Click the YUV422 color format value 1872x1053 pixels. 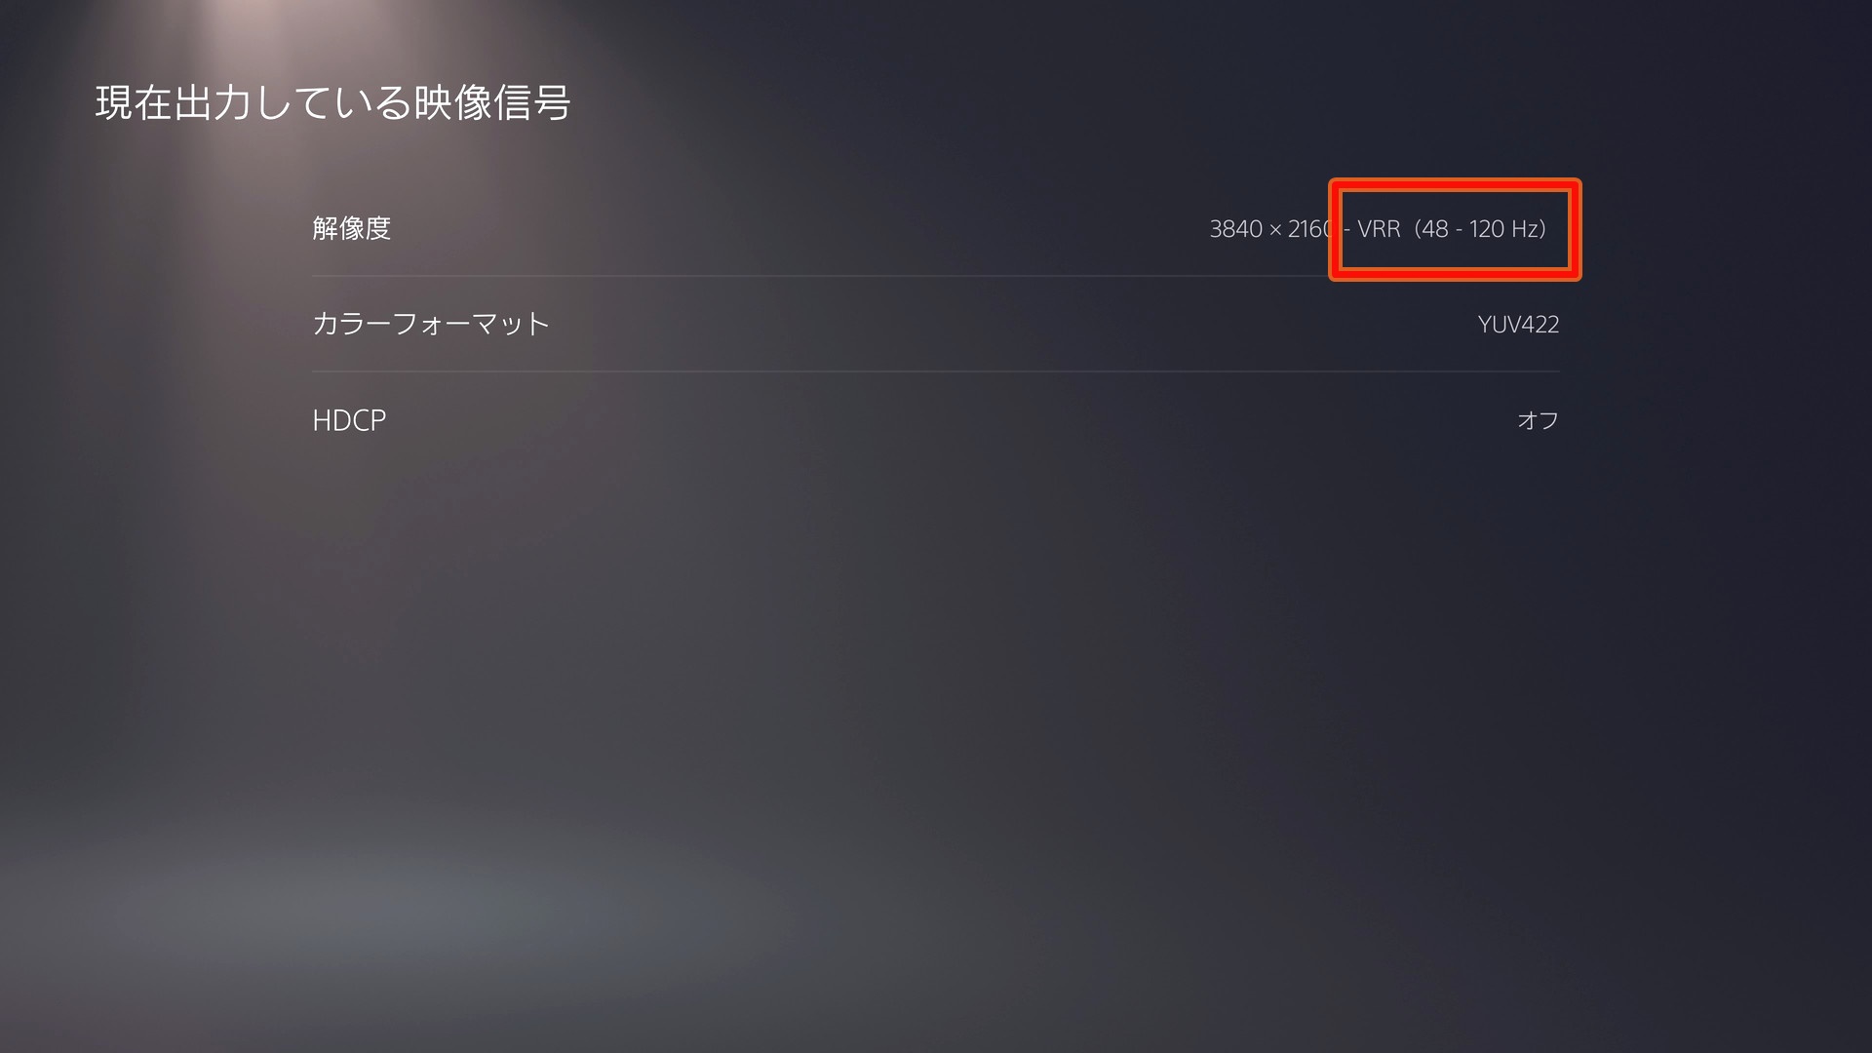(x=1518, y=325)
